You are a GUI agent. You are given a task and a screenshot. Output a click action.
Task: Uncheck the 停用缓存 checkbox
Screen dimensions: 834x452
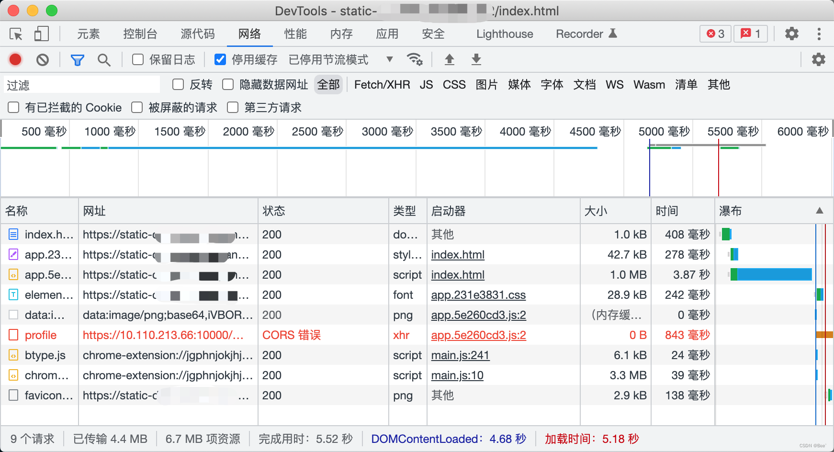[220, 59]
